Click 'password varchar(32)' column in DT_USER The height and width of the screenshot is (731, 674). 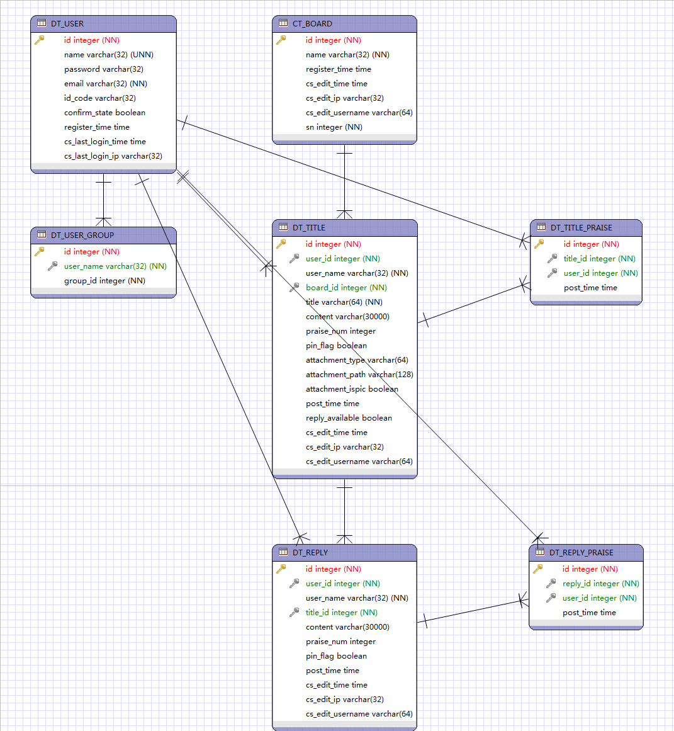pos(103,69)
